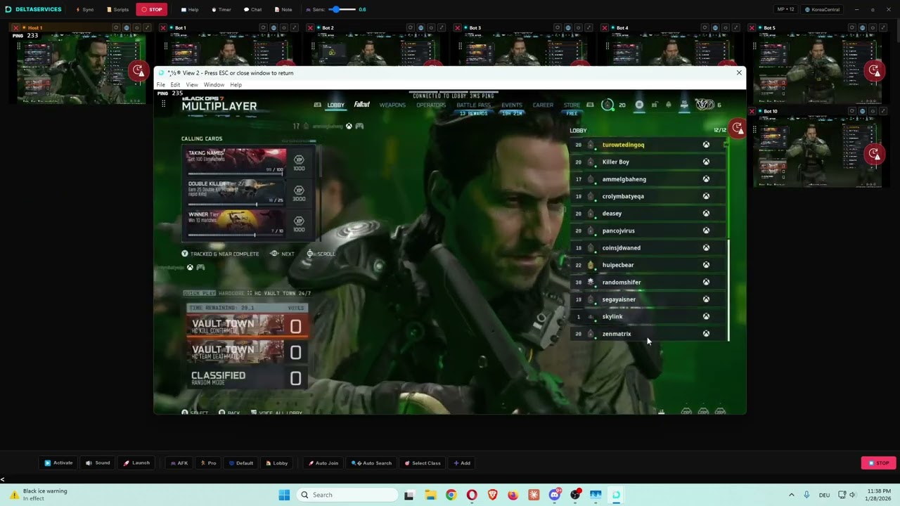Click the globe icon on the Bot 1 panel

[274, 28]
